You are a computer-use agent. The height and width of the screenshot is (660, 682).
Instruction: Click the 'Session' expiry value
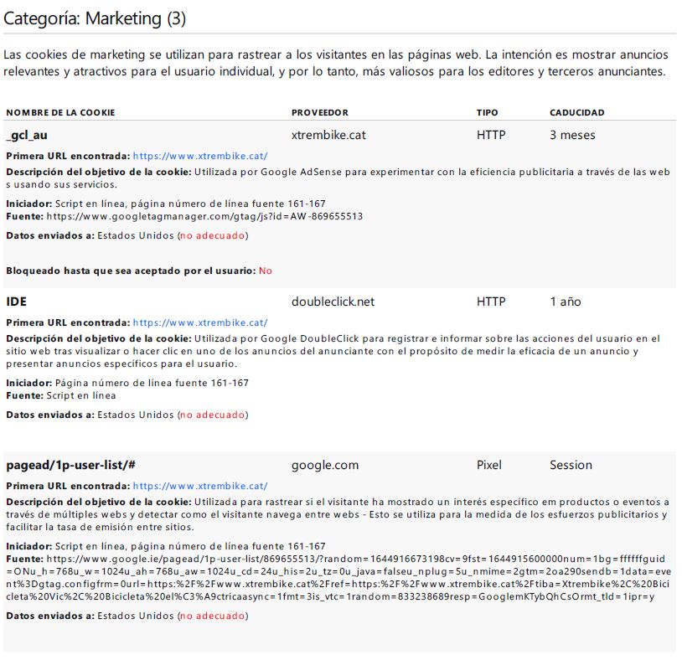(x=571, y=465)
